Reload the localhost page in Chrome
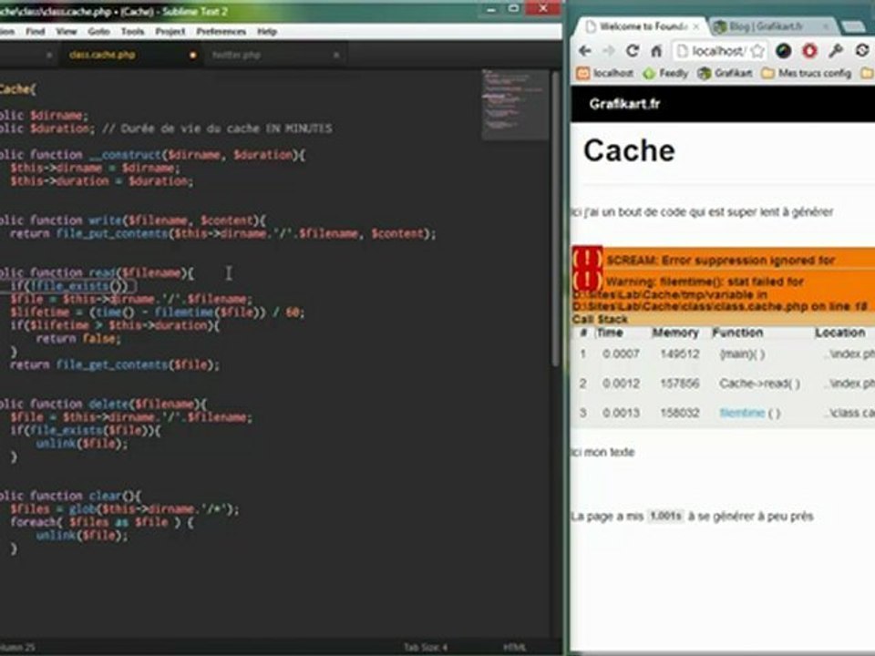Image resolution: width=875 pixels, height=656 pixels. pos(633,51)
